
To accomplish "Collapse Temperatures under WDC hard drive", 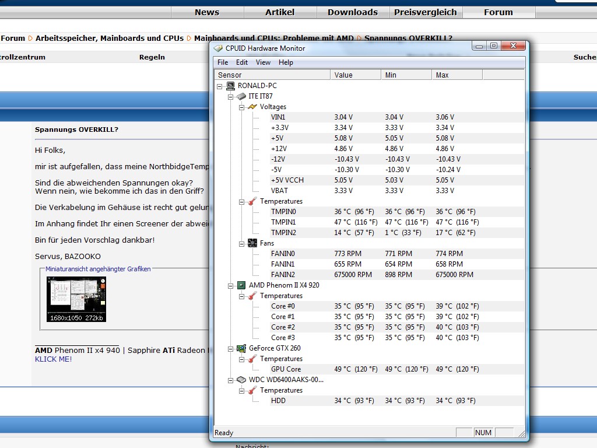I will pos(241,391).
